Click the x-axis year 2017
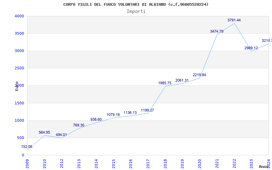The image size is (272, 170). tap(148, 164)
